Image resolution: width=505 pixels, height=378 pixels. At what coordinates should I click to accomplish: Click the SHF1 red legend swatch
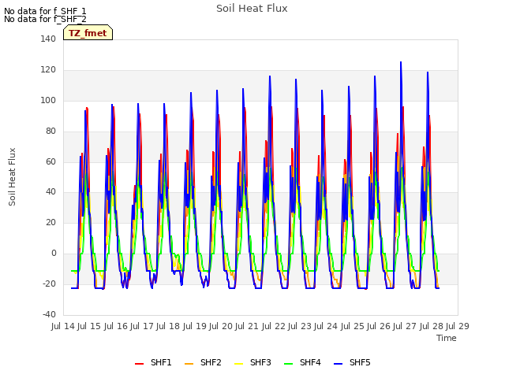[x=139, y=363]
